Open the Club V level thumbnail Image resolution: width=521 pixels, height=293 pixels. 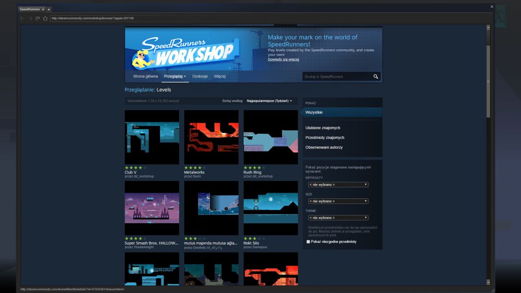(x=152, y=137)
